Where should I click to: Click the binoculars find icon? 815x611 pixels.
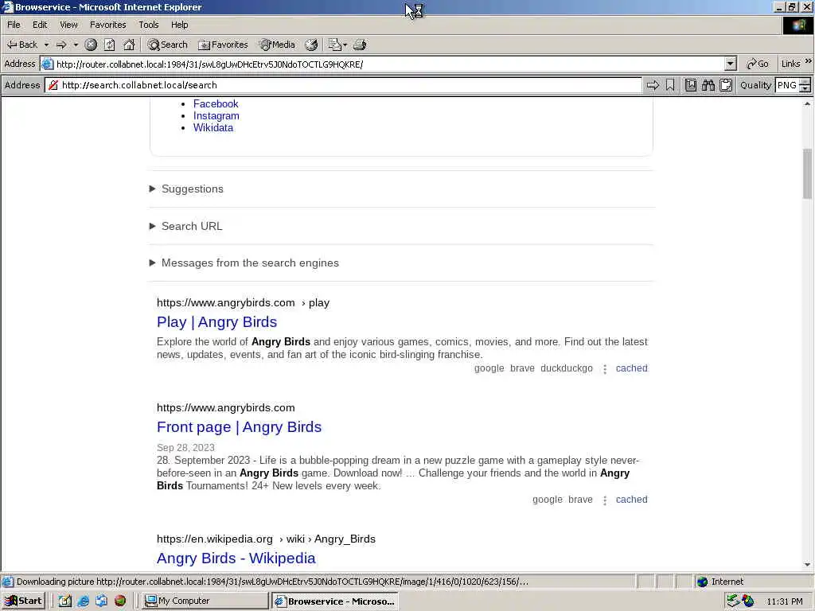pos(708,85)
